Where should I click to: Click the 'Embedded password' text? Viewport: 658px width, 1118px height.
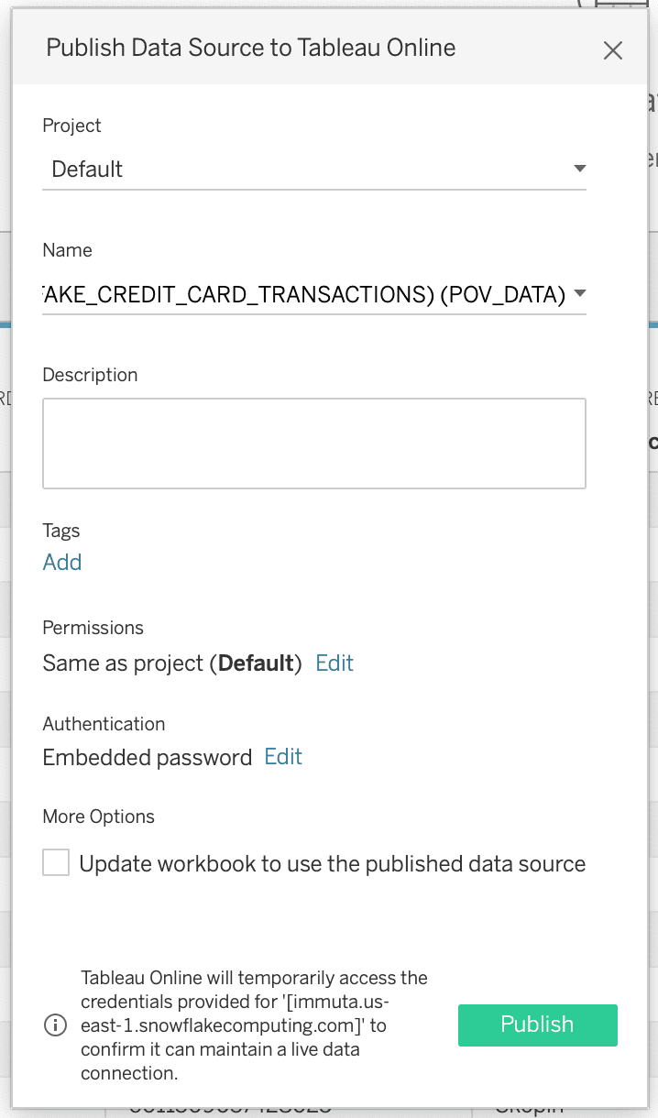click(147, 757)
